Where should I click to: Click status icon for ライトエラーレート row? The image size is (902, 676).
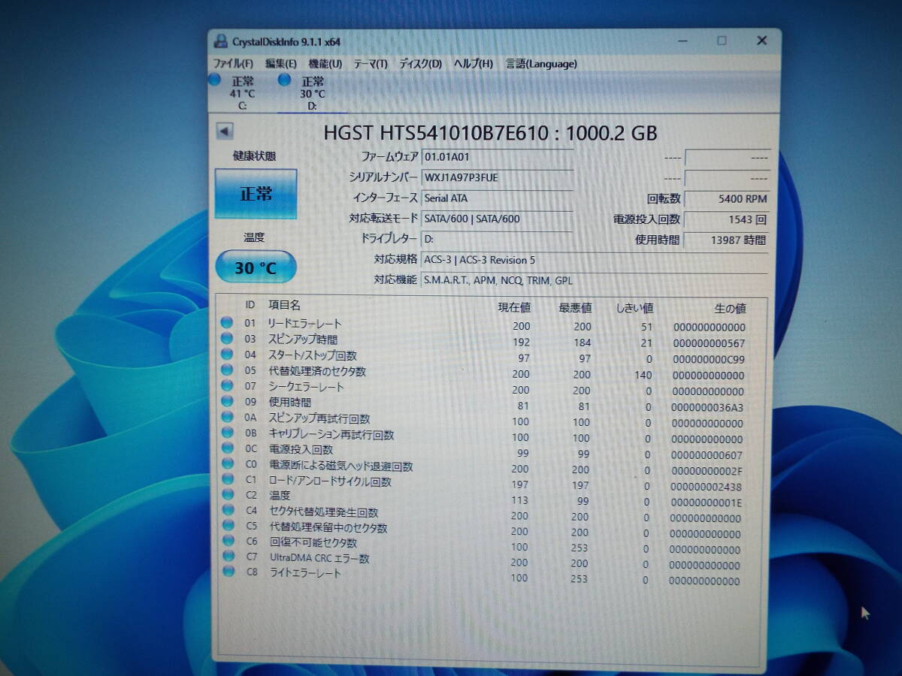[229, 572]
